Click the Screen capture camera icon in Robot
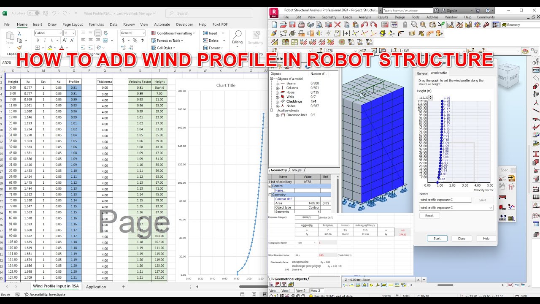This screenshot has height=304, width=540. coord(328,24)
